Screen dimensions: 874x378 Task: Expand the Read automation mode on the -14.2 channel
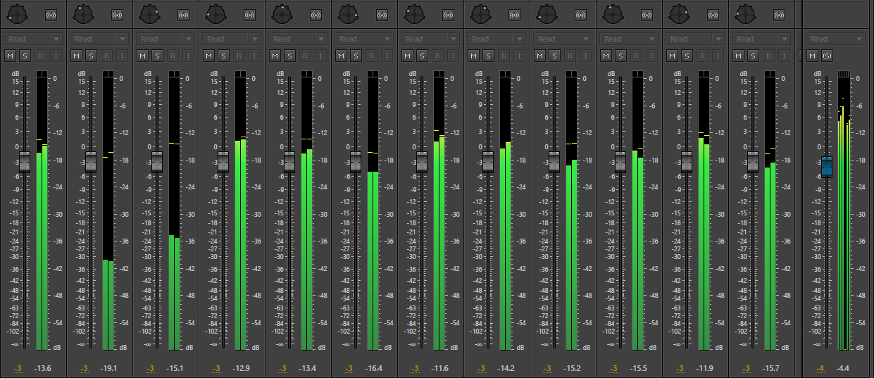(x=496, y=39)
